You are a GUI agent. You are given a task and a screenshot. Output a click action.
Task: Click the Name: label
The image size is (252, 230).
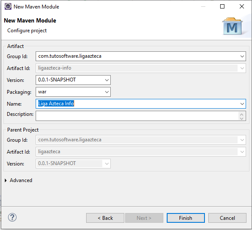tap(14, 104)
